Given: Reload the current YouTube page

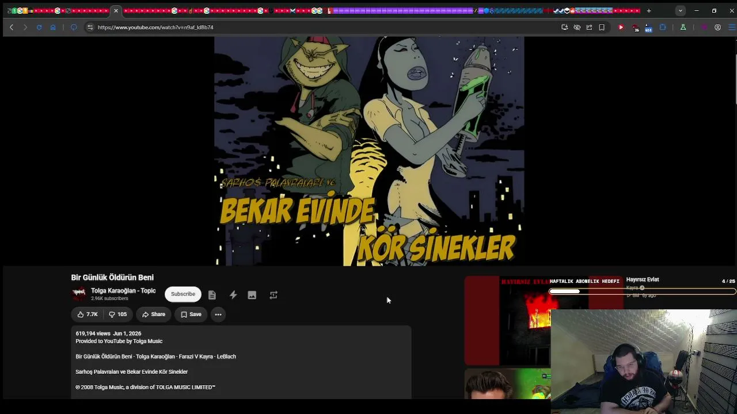Looking at the screenshot, I should pos(39,27).
